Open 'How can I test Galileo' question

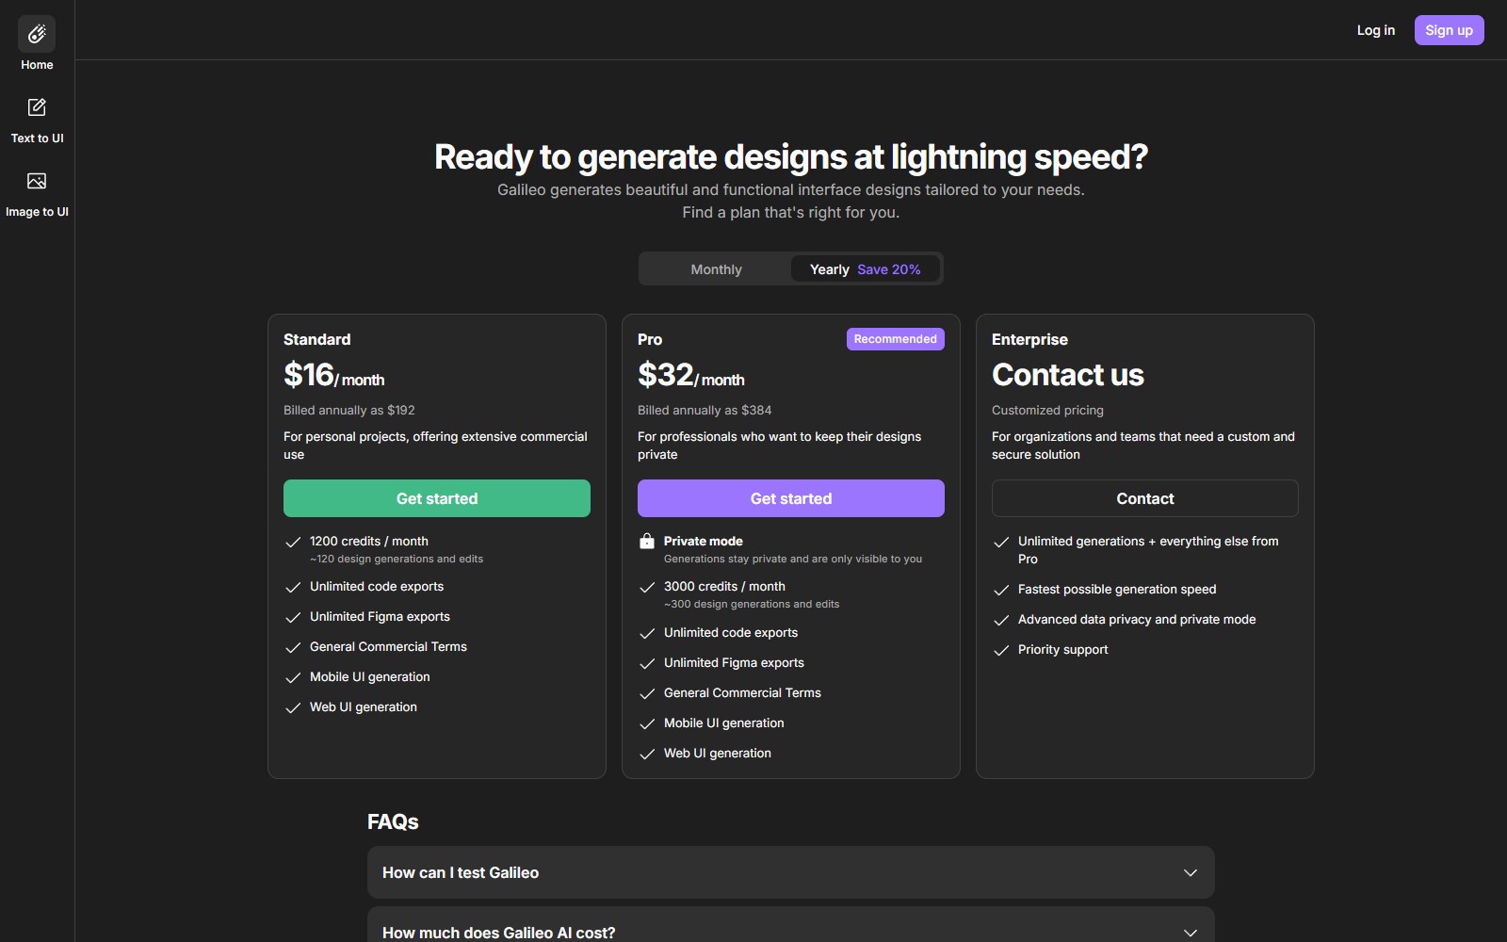tap(791, 872)
